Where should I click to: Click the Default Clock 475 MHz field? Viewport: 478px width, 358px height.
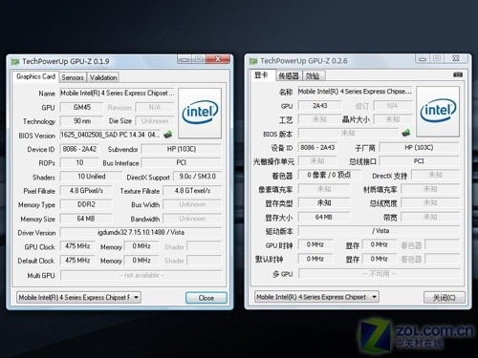coord(77,260)
